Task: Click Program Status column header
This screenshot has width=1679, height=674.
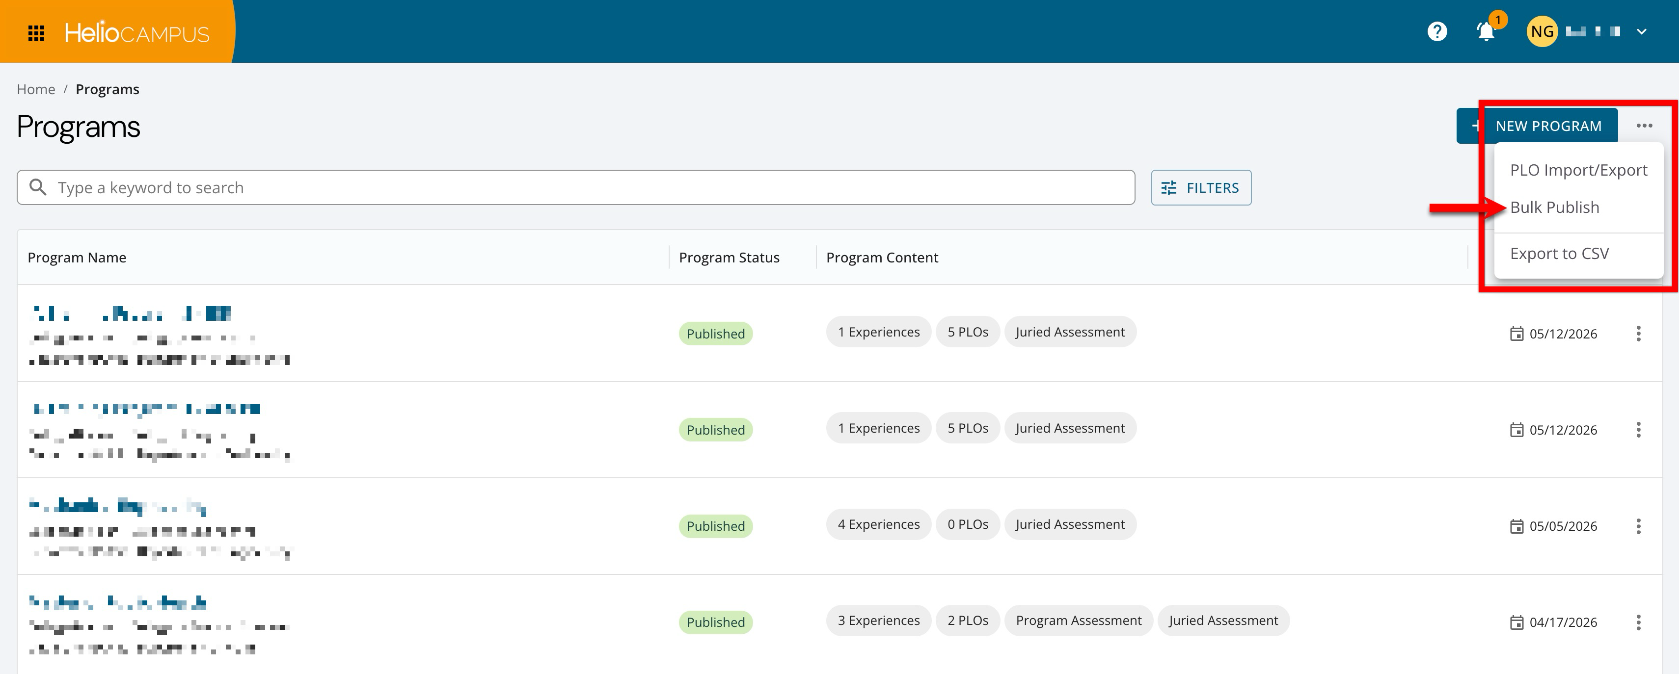Action: click(x=729, y=257)
